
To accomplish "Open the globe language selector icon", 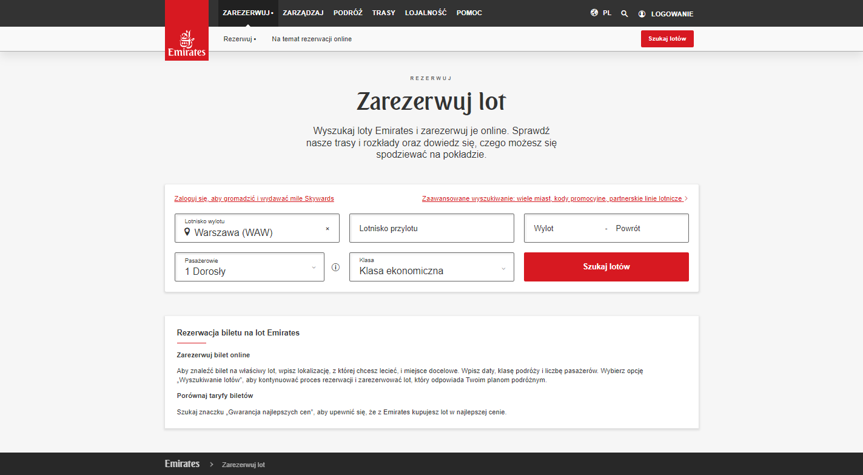I will tap(594, 13).
